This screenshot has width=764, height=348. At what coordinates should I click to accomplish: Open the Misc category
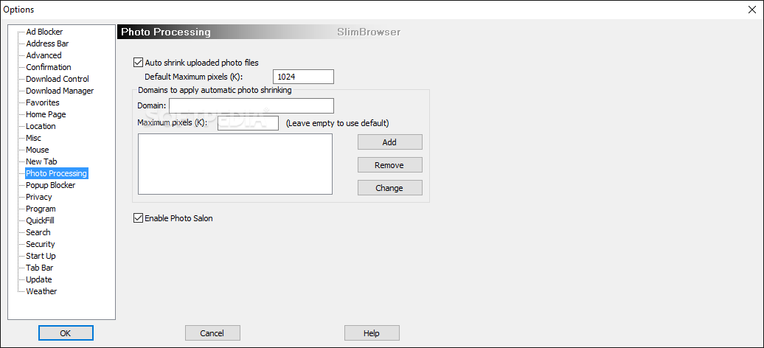click(34, 138)
